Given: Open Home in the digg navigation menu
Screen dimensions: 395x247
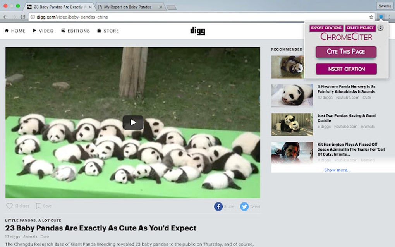Looking at the screenshot, I should click(15, 31).
